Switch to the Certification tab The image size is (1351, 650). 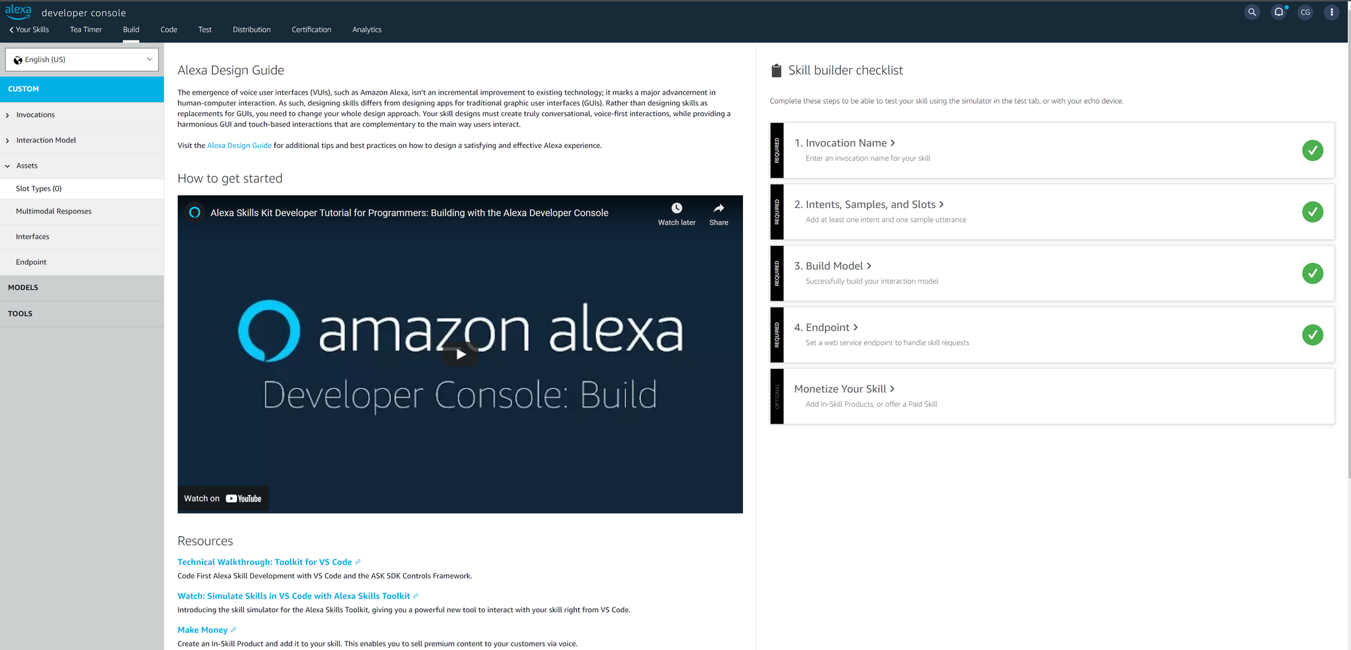pyautogui.click(x=311, y=30)
